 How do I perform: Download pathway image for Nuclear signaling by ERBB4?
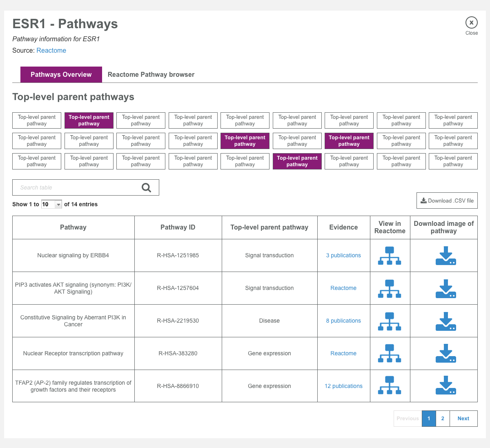coord(445,255)
